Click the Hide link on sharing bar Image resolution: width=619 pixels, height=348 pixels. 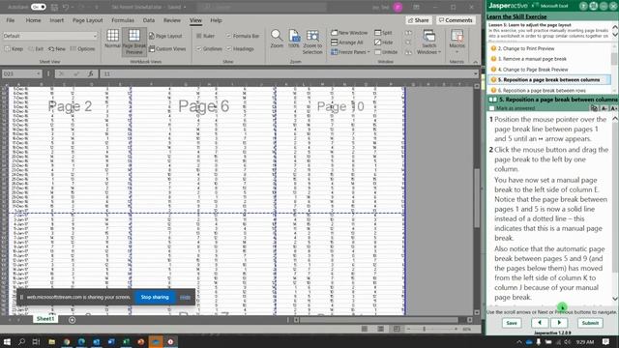[185, 297]
